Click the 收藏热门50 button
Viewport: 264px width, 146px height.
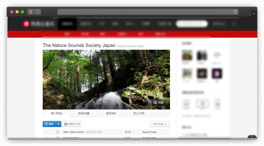tap(72, 124)
